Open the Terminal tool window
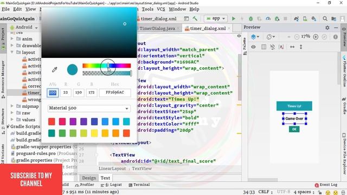 (x=139, y=185)
